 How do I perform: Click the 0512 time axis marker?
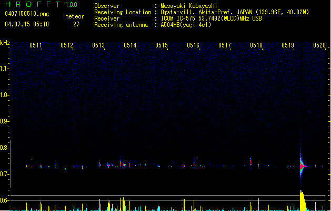(67, 45)
